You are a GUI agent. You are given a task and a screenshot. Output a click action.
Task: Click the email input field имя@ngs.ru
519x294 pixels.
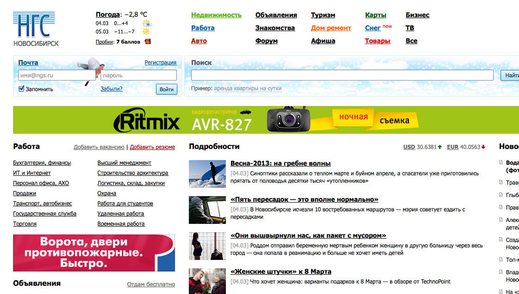(x=57, y=75)
